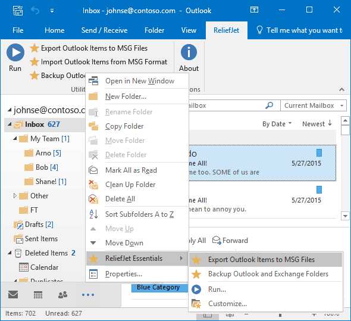This screenshot has height=321, width=351.
Task: Select Run... in the submenu
Action: click(265, 289)
